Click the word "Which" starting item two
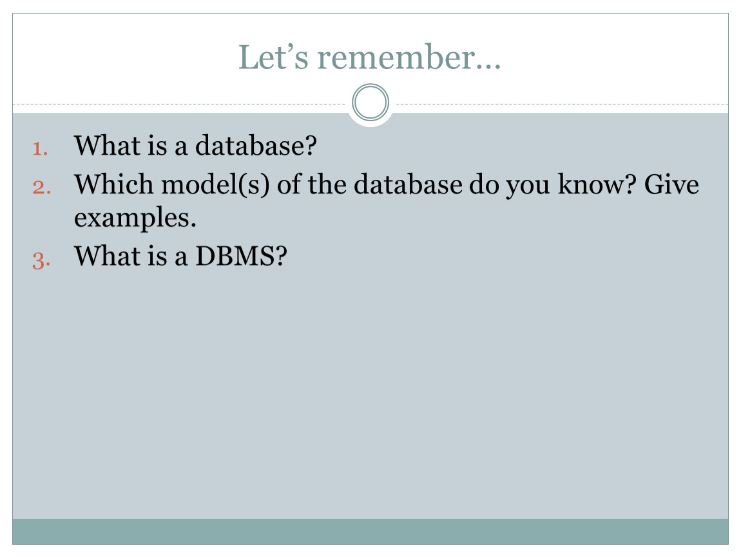The width and height of the screenshot is (741, 557). (x=113, y=184)
